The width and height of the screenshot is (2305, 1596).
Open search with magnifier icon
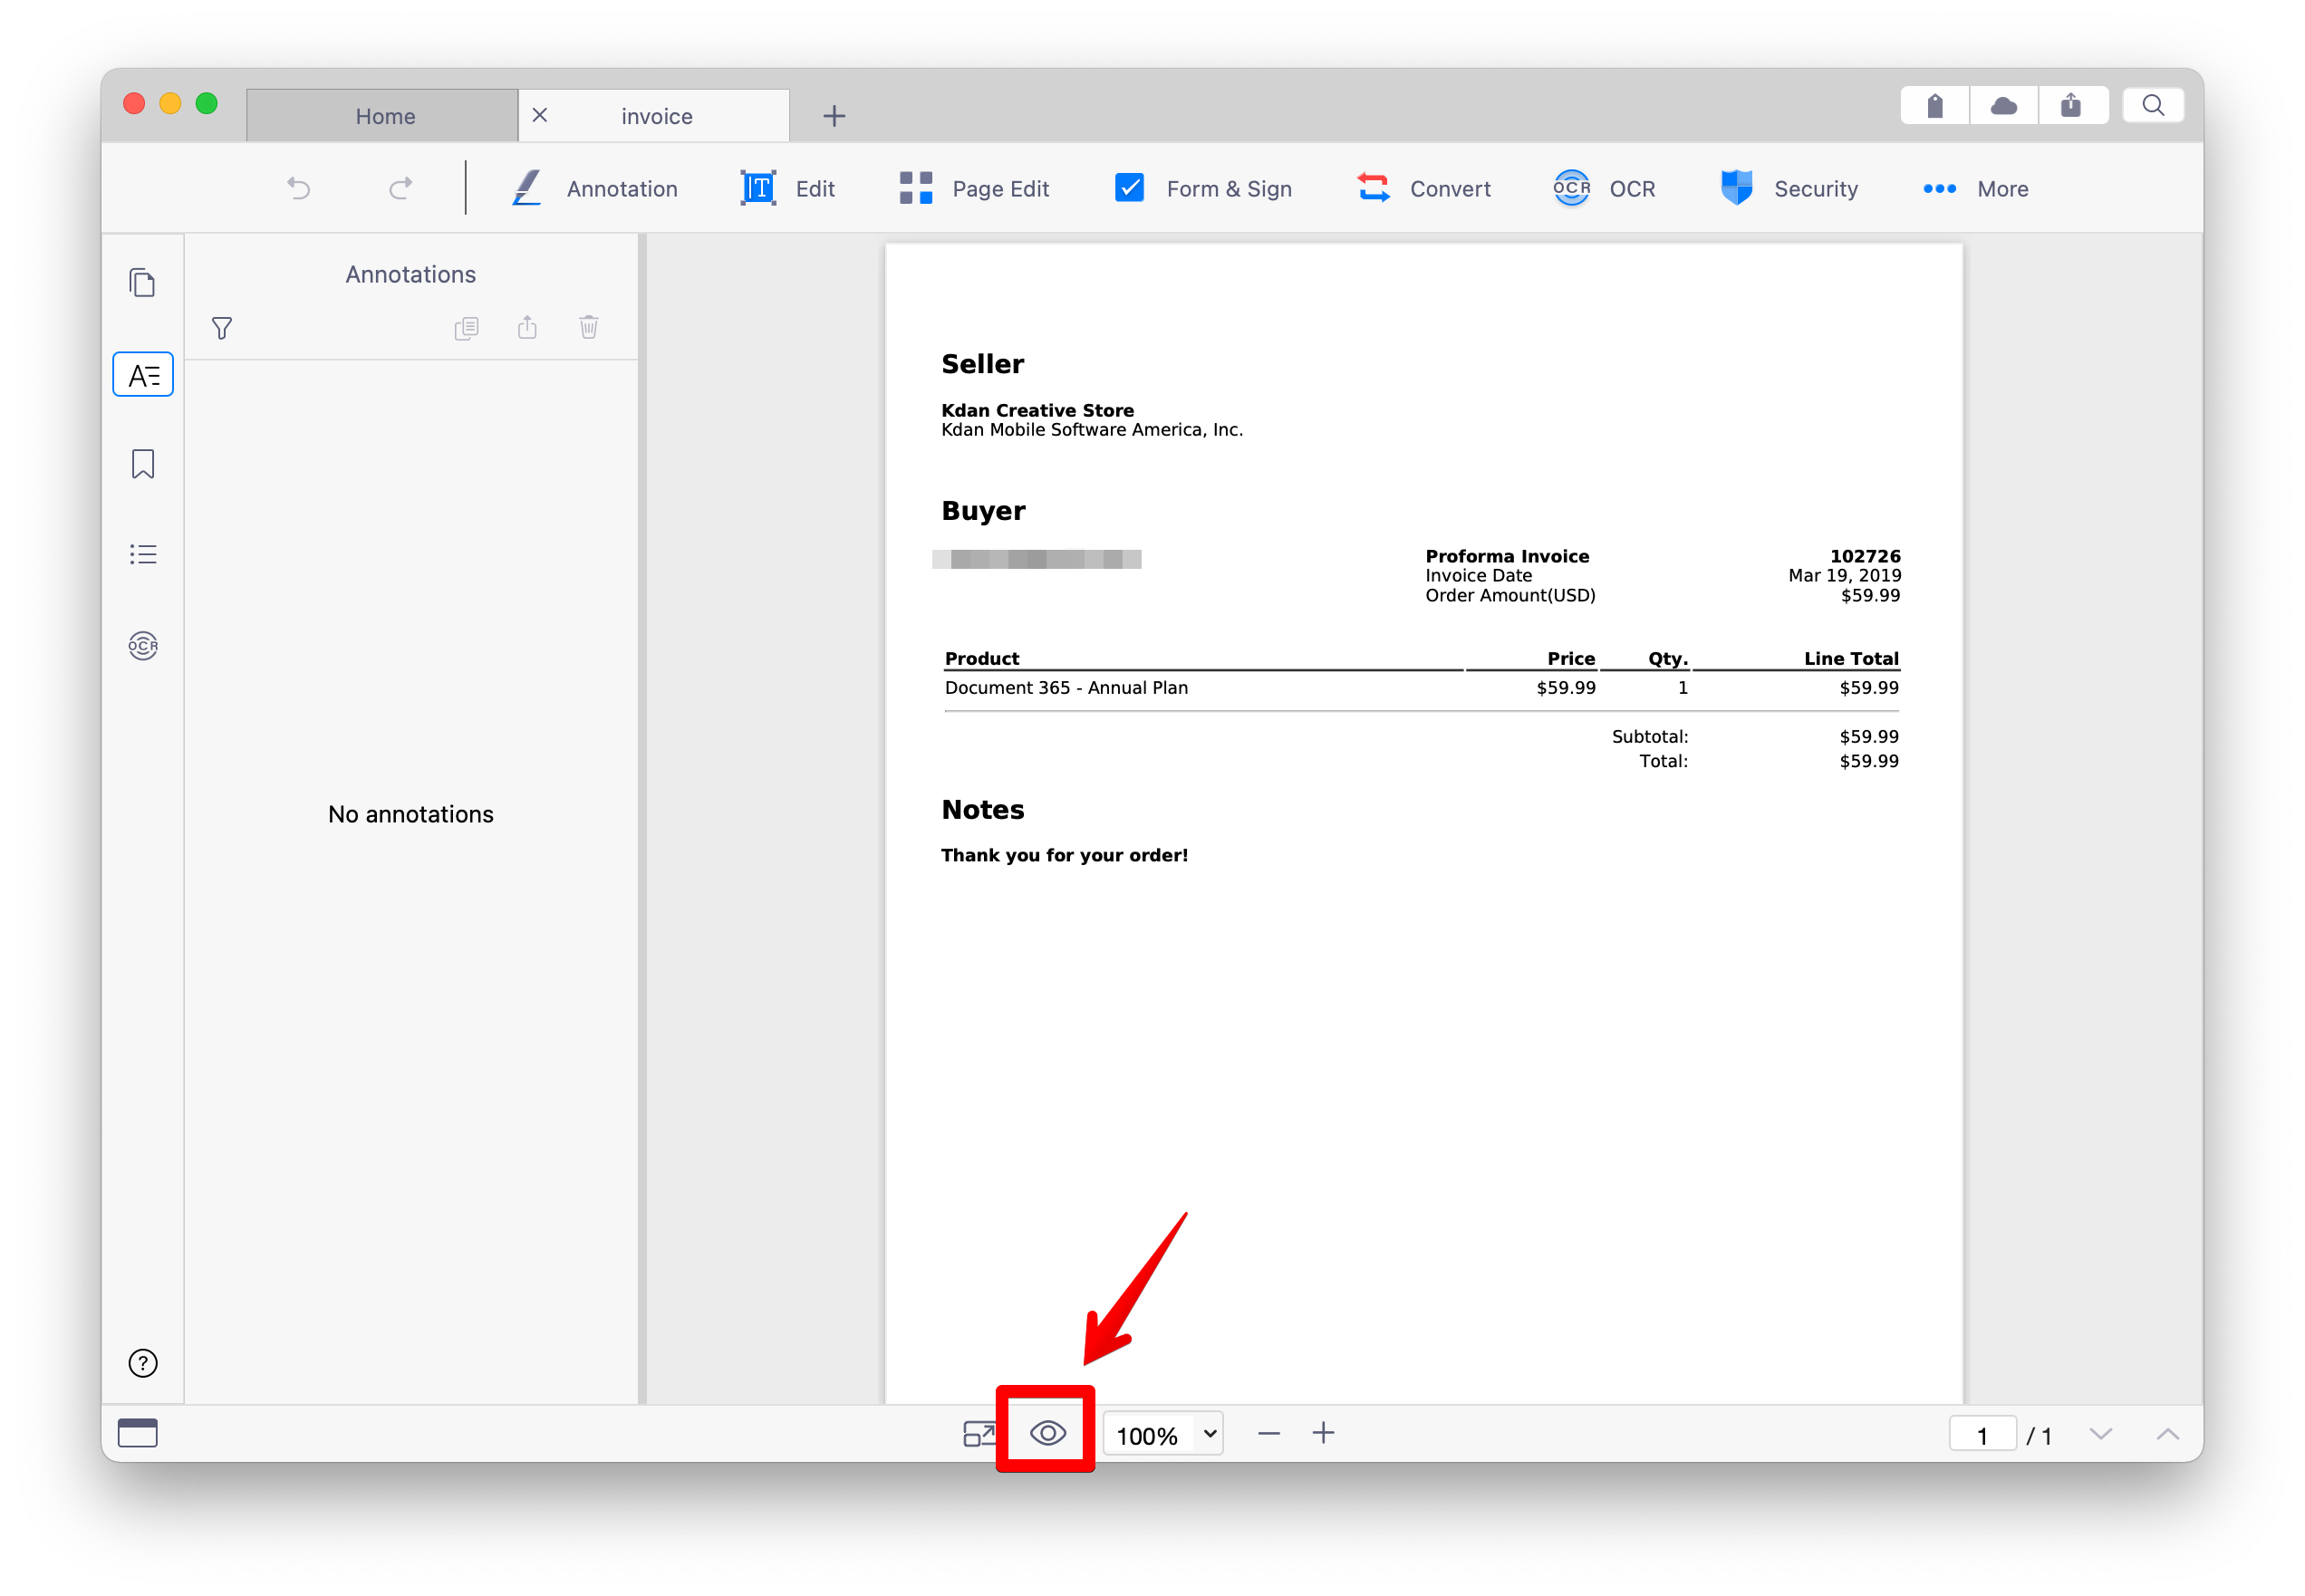[x=2154, y=106]
